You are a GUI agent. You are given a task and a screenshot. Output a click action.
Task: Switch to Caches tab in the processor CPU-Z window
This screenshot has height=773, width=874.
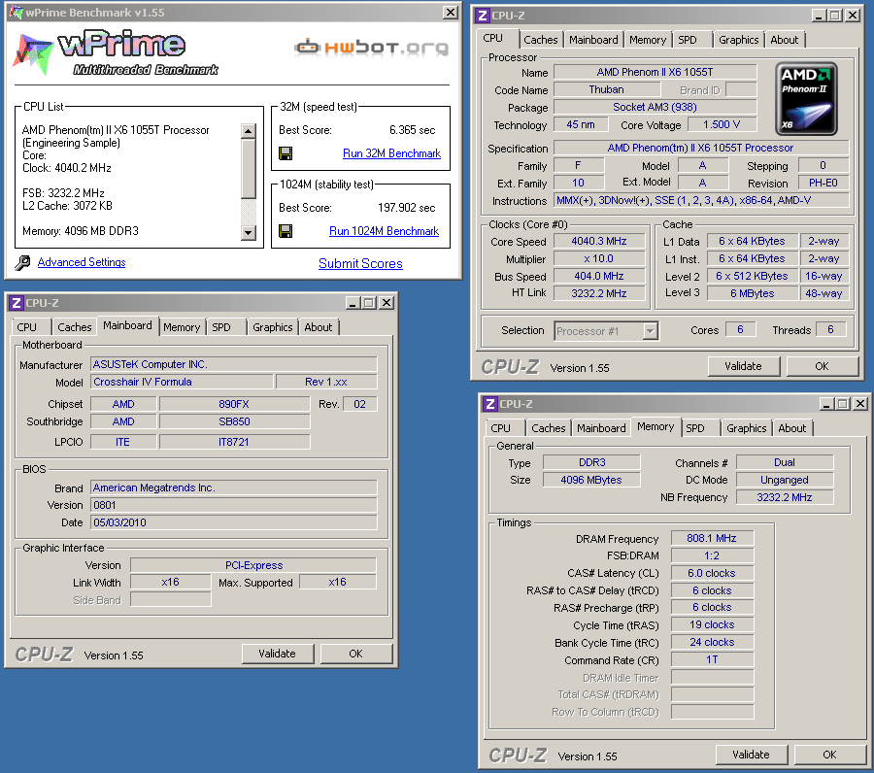click(540, 40)
